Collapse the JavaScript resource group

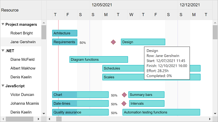(3, 86)
